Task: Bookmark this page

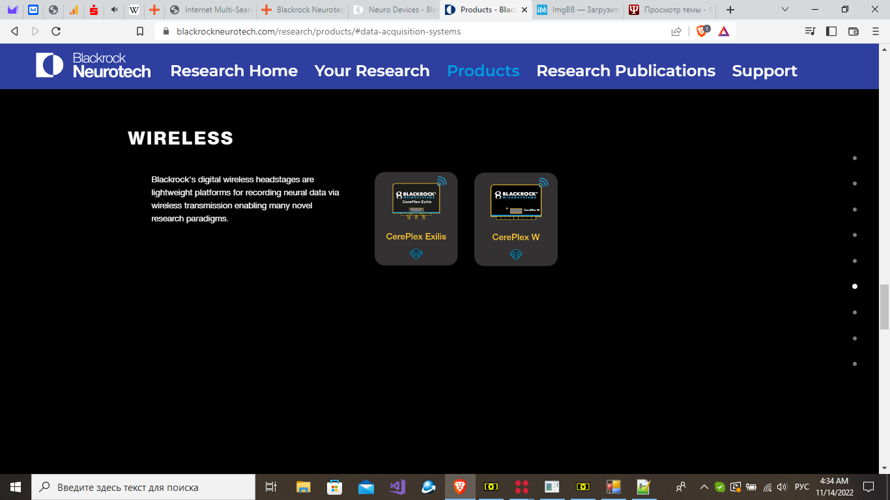Action: tap(140, 31)
